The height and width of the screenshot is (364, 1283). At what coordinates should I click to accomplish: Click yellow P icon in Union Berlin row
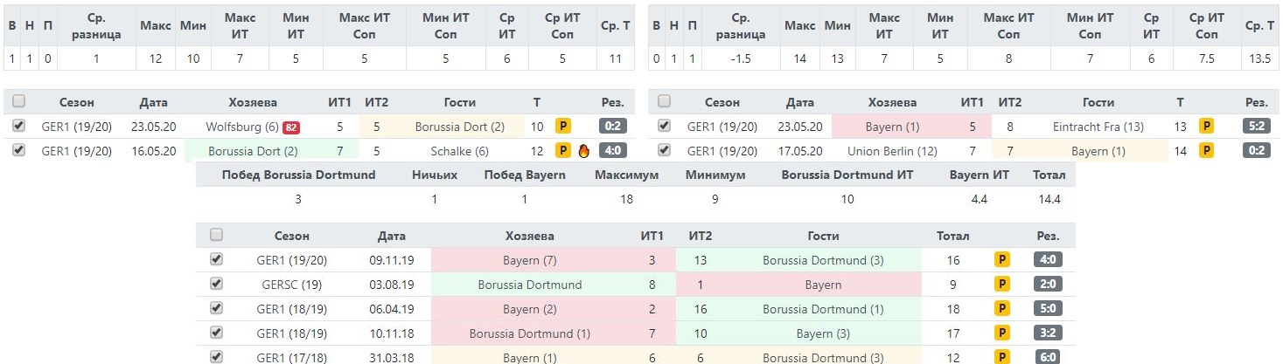coord(1207,151)
